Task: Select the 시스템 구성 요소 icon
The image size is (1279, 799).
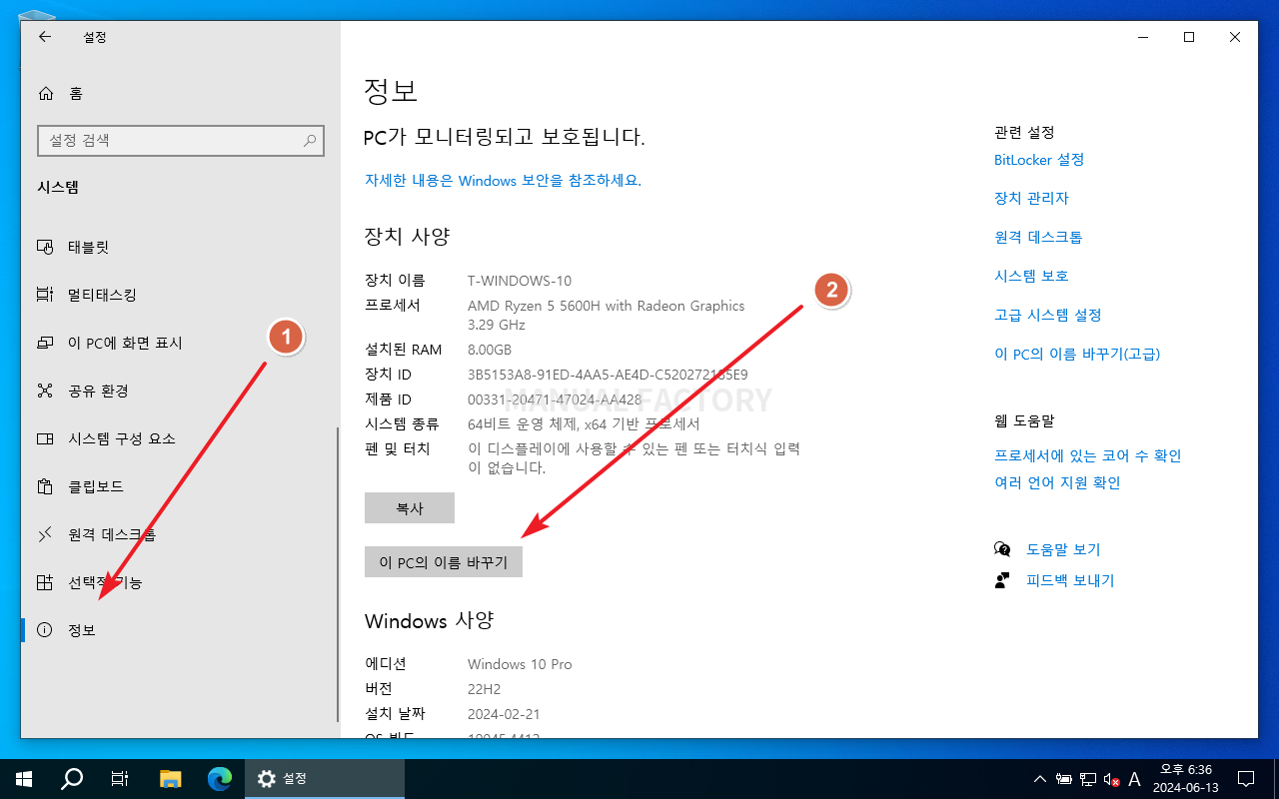Action: point(44,438)
